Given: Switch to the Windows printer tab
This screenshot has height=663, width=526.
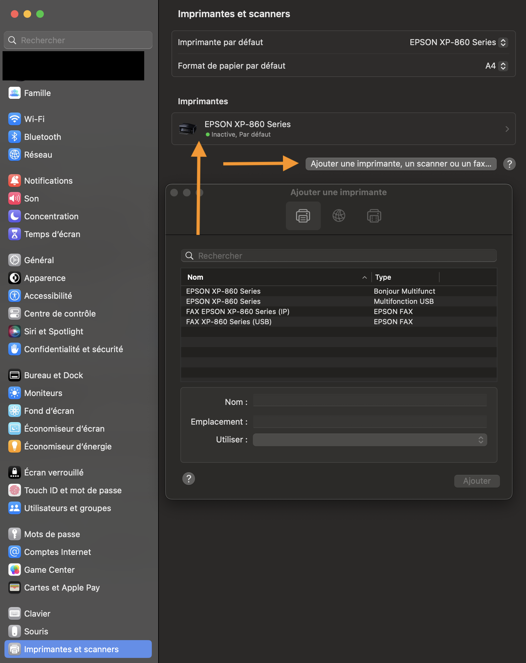Looking at the screenshot, I should coord(374,216).
